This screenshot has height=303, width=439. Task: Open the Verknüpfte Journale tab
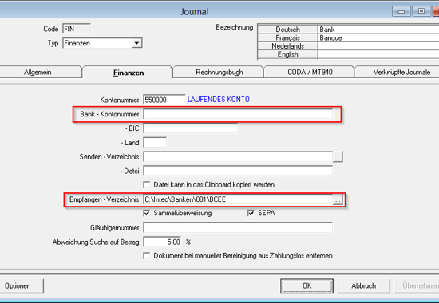(401, 73)
